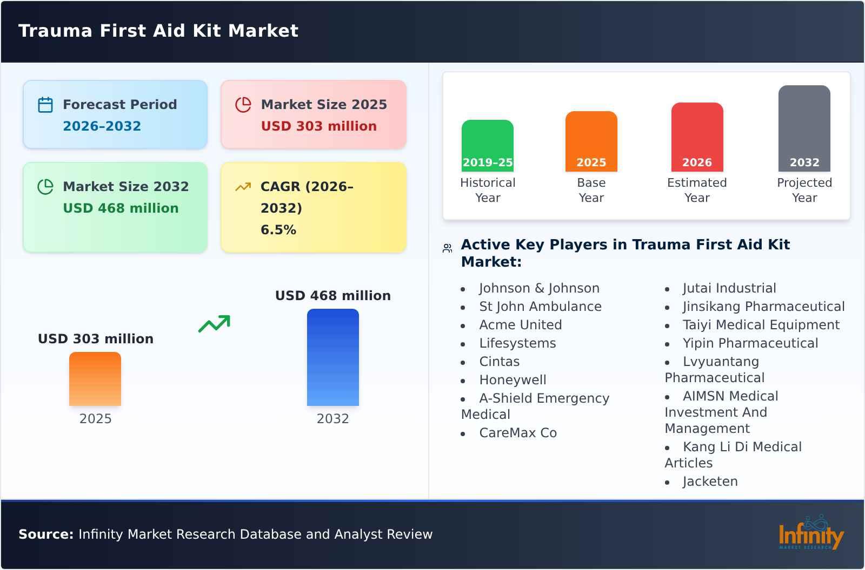Click the Source attribution text in footer
The height and width of the screenshot is (570, 865).
(225, 534)
